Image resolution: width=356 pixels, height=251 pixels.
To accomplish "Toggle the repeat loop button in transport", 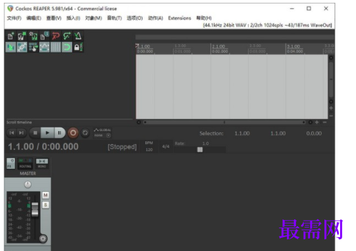I will pos(85,133).
